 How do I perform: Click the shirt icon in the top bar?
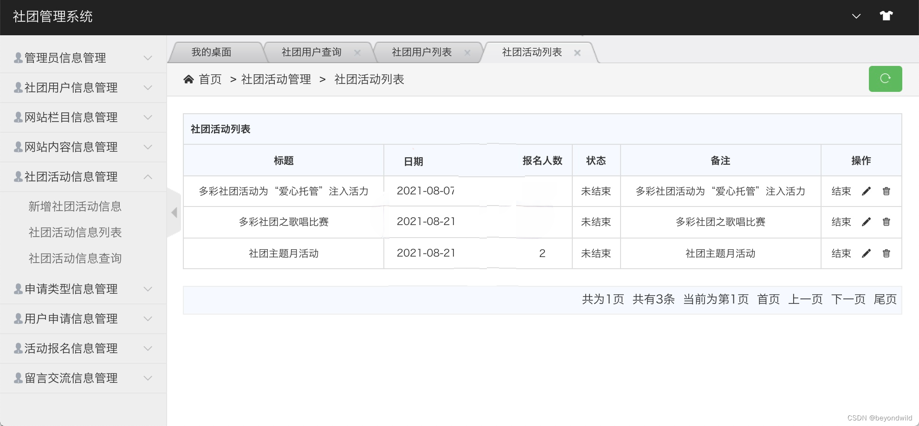click(887, 15)
